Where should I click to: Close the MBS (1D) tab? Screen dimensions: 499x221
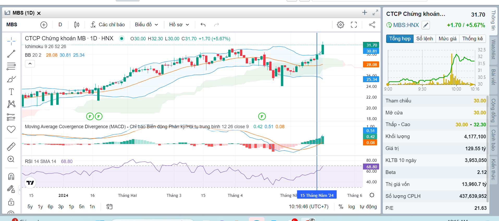pos(39,13)
